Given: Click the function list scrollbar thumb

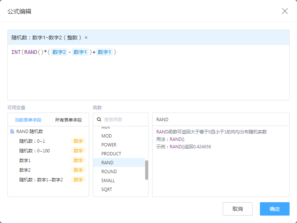Looking at the screenshot, I should click(147, 170).
